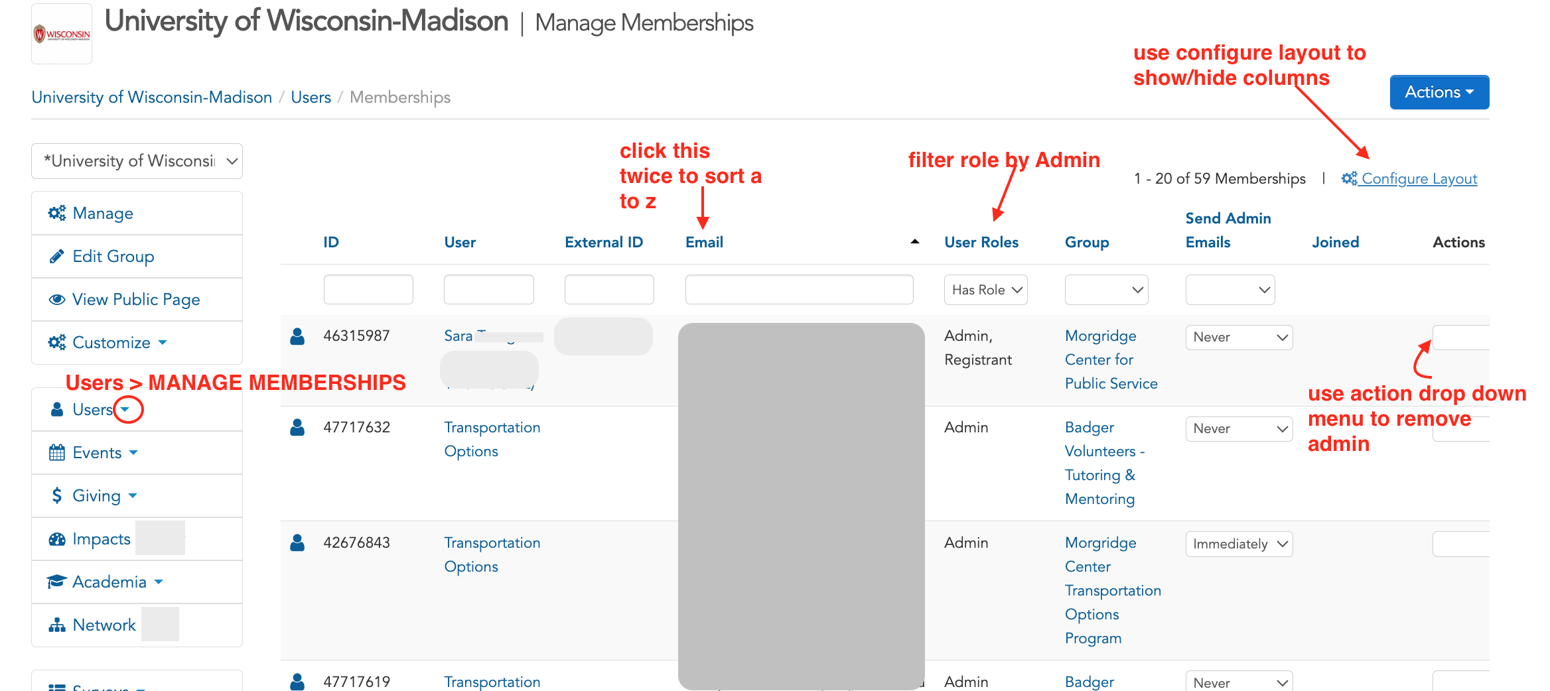Open the *University of Wisconsin group selector
The width and height of the screenshot is (1550, 691).
click(137, 161)
